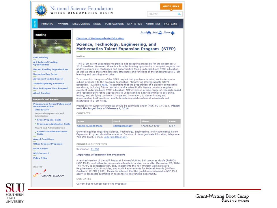Click the search magnifier icon
This screenshot has height=208, width=277.
[179, 14]
